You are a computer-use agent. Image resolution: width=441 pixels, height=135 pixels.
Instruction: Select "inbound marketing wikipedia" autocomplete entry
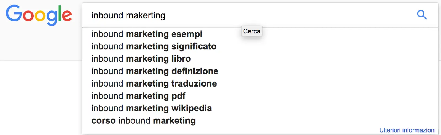(151, 108)
